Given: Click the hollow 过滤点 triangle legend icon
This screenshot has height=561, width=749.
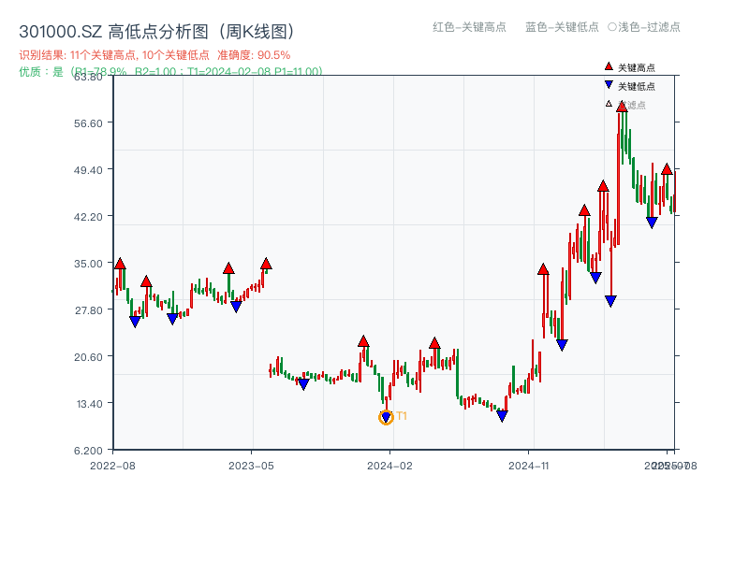Looking at the screenshot, I should click(x=608, y=102).
